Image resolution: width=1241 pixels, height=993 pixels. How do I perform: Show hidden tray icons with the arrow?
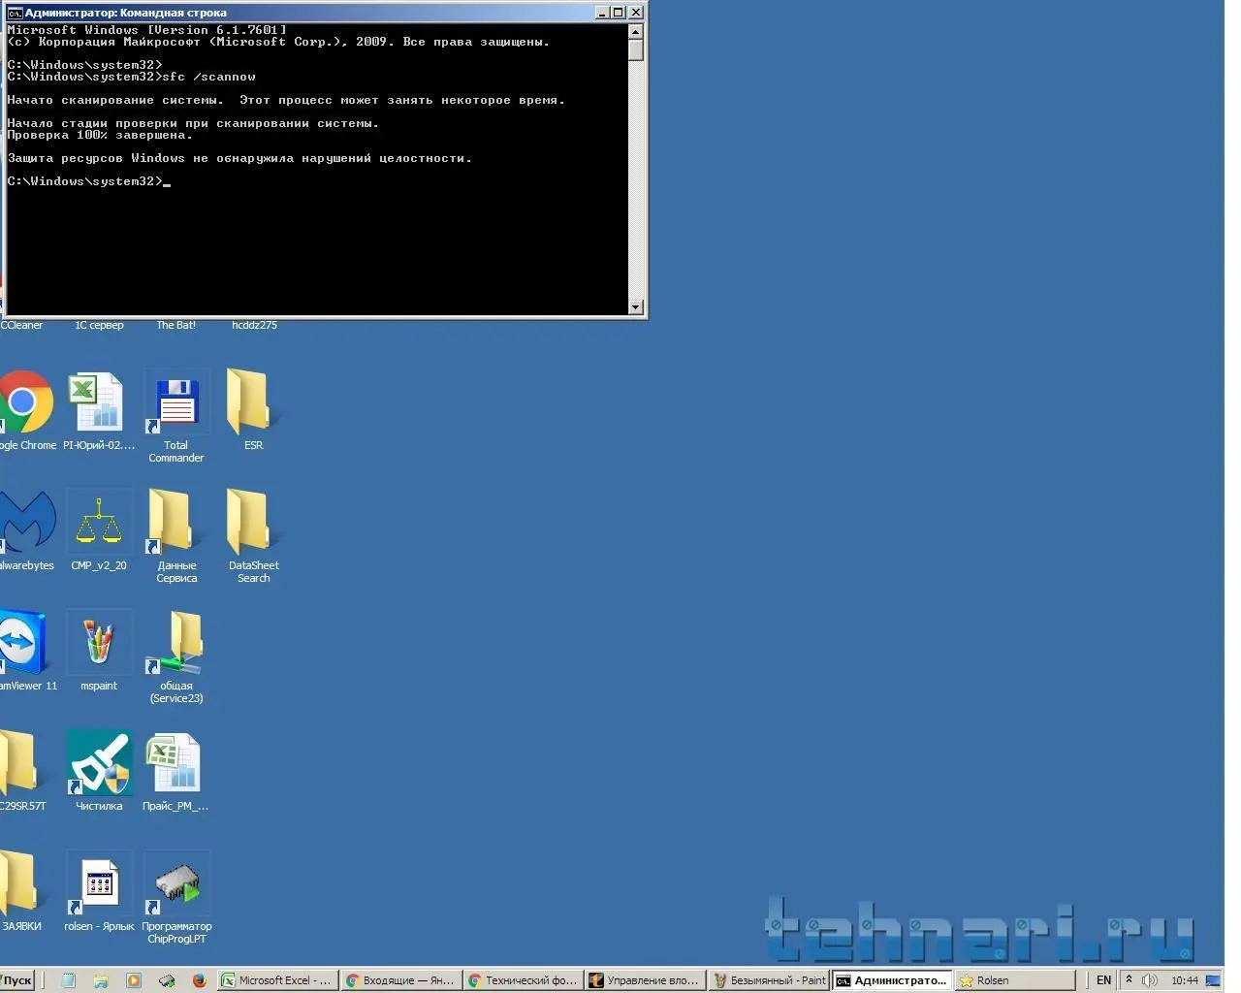(1129, 980)
